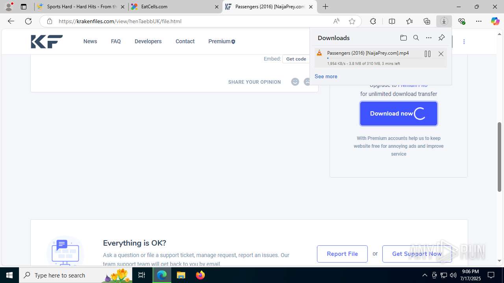Open more options in the Downloads panel
Image resolution: width=504 pixels, height=283 pixels.
(429, 38)
